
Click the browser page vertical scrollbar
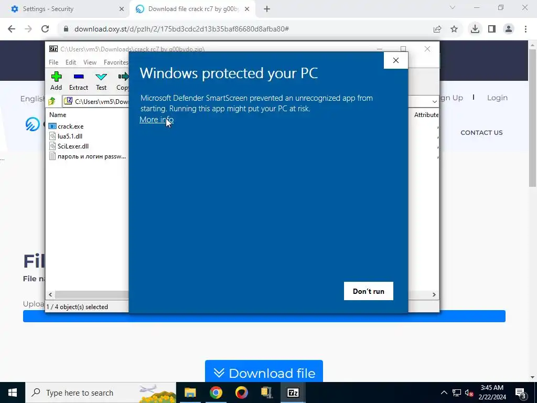532,118
